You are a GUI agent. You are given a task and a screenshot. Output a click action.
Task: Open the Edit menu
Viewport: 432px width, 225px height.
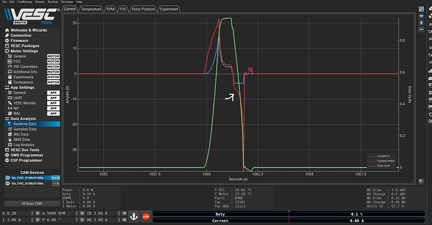[11, 2]
